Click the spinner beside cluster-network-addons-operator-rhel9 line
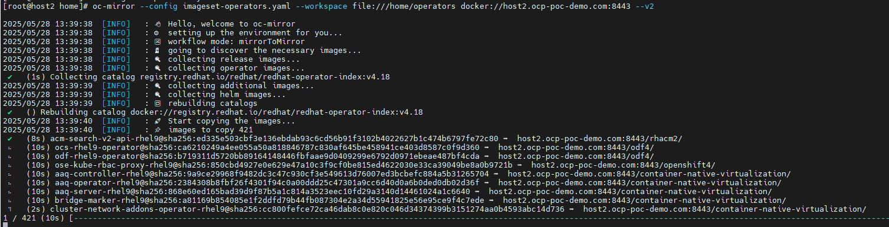Screen dimensions: 889x227 point(11,209)
